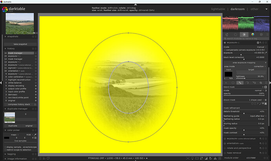The width and height of the screenshot is (271, 161).
Task: Open blend mode normal dropdown
Action: pyautogui.click(x=259, y=91)
